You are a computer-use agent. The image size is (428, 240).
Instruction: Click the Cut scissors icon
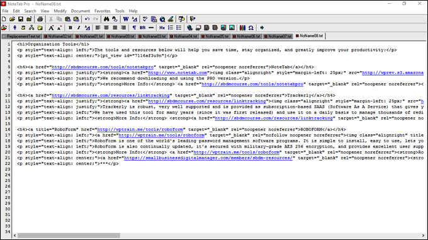[51, 19]
